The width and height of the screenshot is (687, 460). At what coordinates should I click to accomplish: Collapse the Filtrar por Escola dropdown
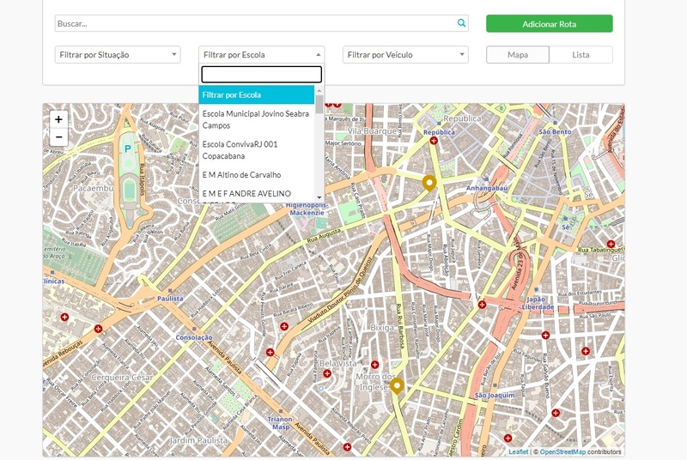pos(261,55)
